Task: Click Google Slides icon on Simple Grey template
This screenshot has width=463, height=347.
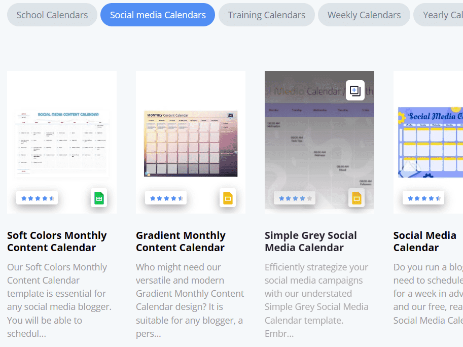Action: [x=357, y=198]
